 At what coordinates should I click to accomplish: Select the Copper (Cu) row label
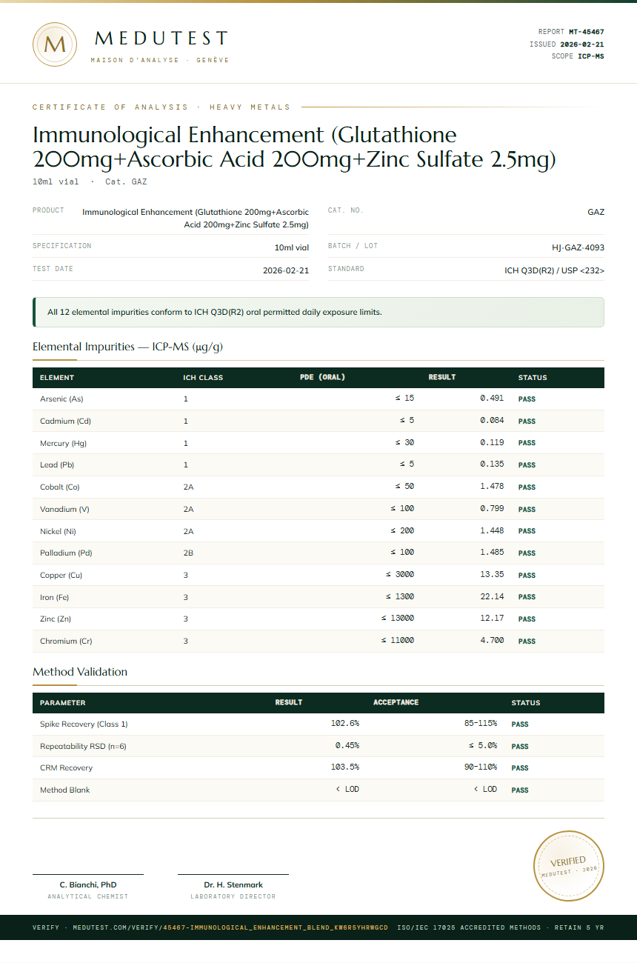[x=61, y=576]
